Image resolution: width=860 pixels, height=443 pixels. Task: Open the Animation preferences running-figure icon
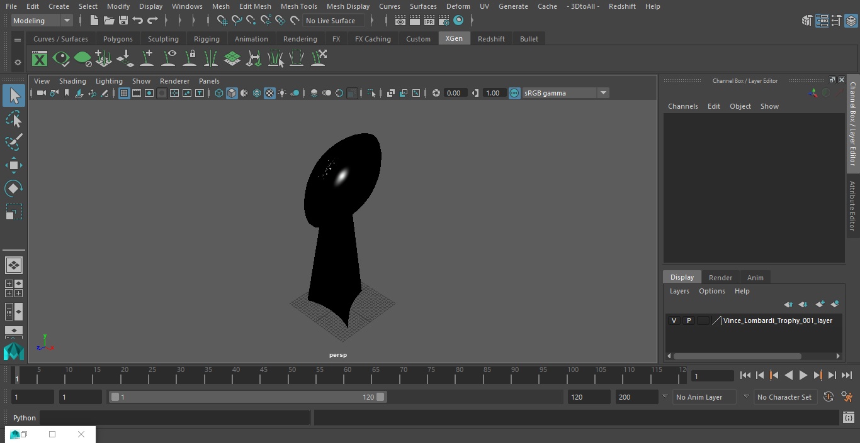pyautogui.click(x=847, y=397)
